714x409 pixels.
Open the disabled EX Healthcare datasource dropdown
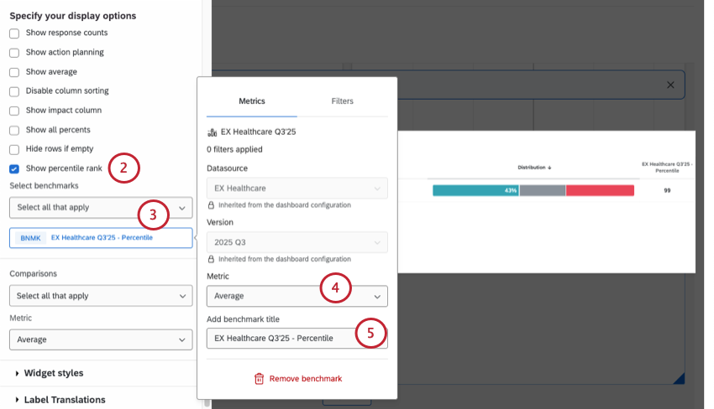(x=297, y=188)
